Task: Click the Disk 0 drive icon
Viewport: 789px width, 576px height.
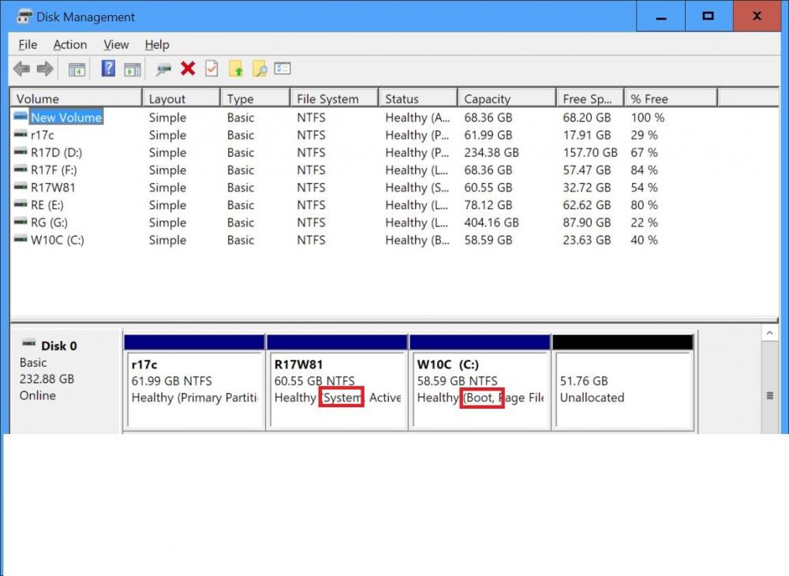Action: point(28,344)
